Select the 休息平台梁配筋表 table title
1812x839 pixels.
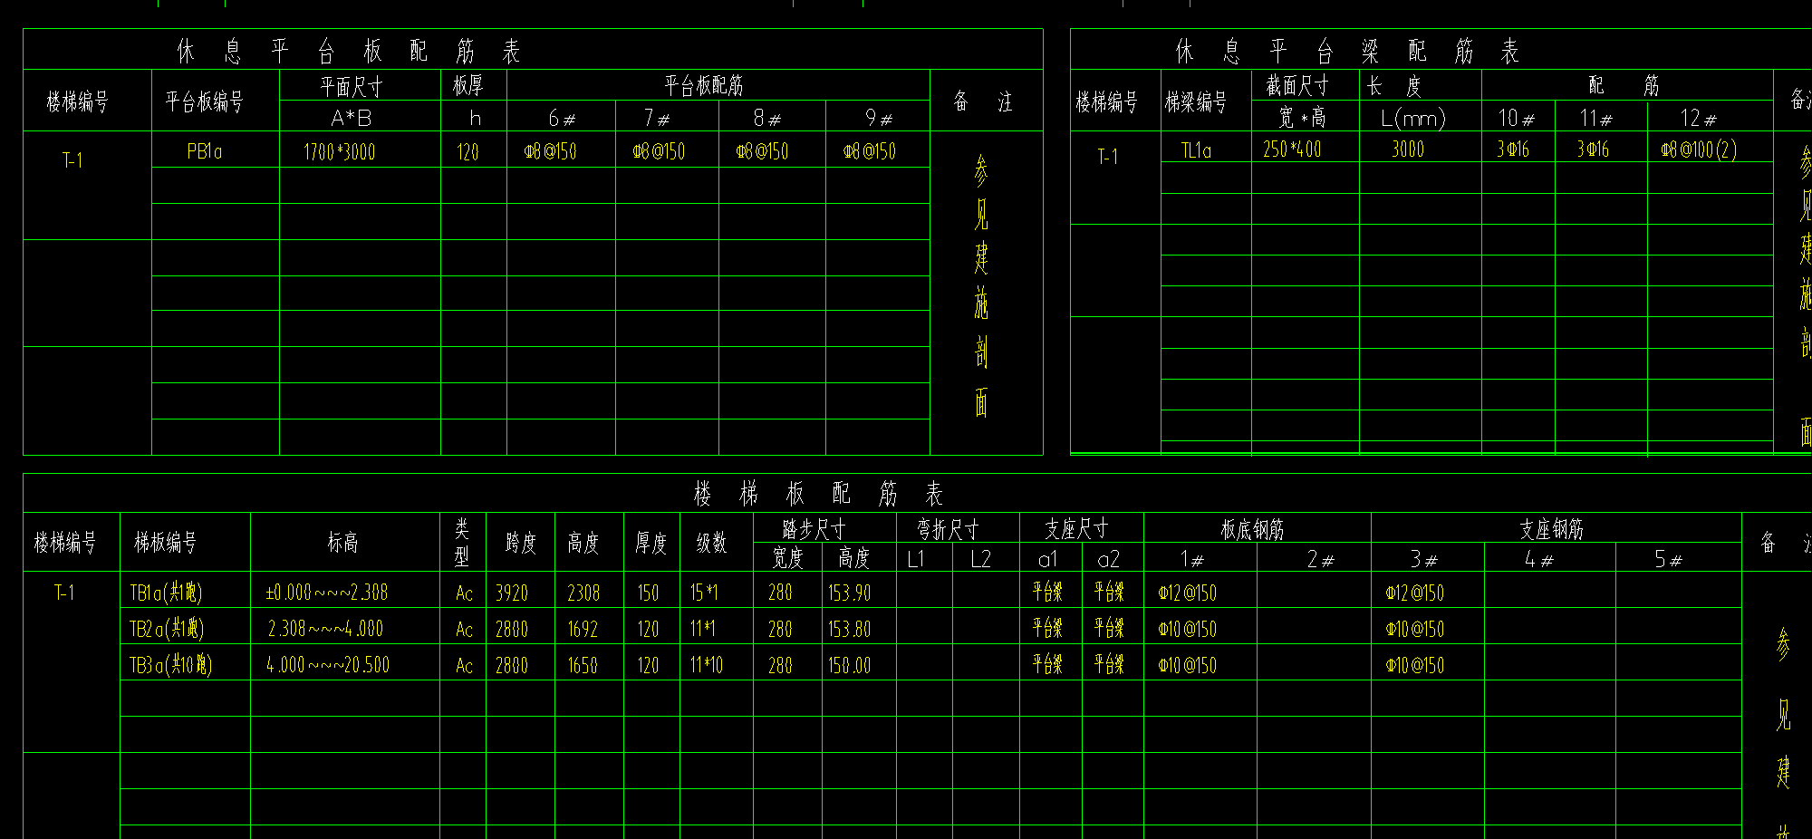pyautogui.click(x=1347, y=51)
